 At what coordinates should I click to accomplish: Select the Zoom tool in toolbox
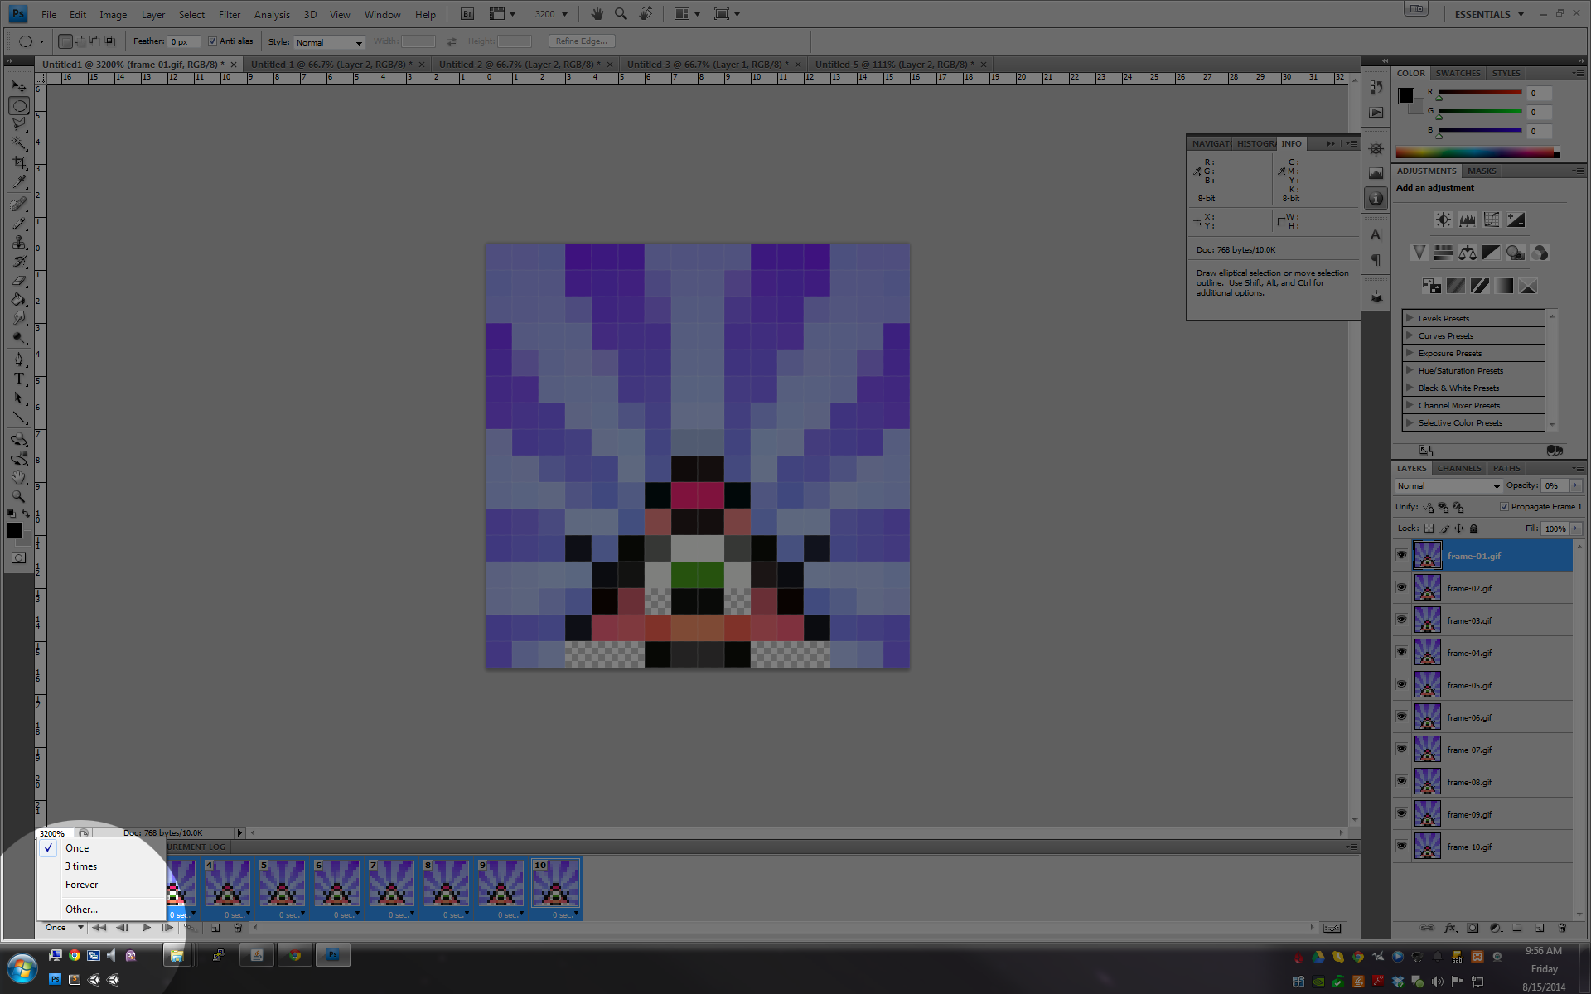(x=19, y=497)
